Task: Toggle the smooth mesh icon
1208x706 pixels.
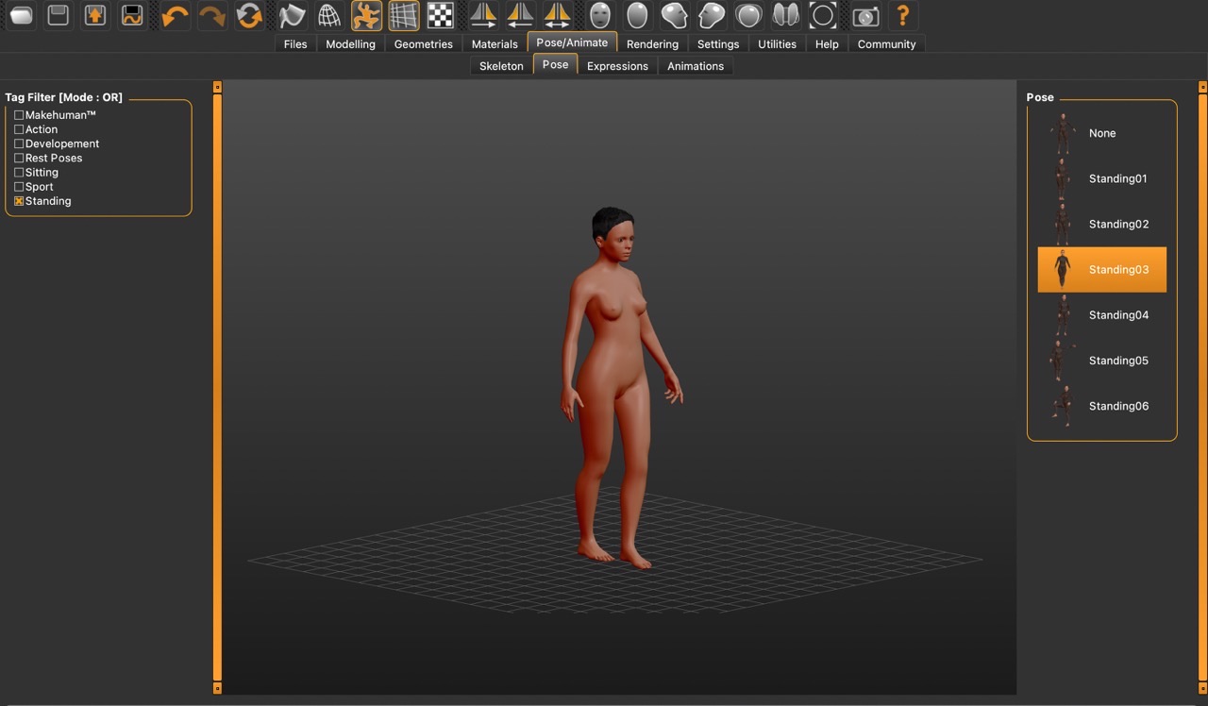Action: [292, 15]
